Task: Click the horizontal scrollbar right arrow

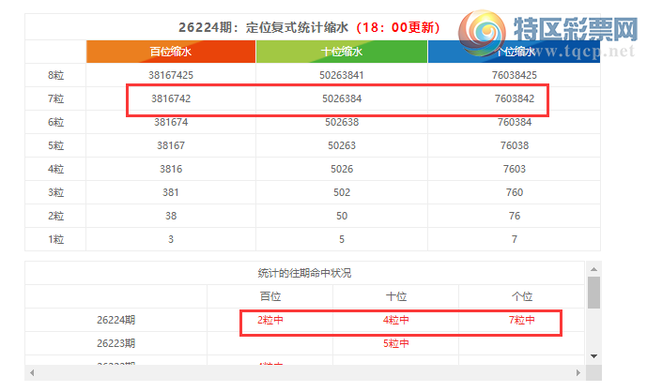Action: (x=578, y=373)
